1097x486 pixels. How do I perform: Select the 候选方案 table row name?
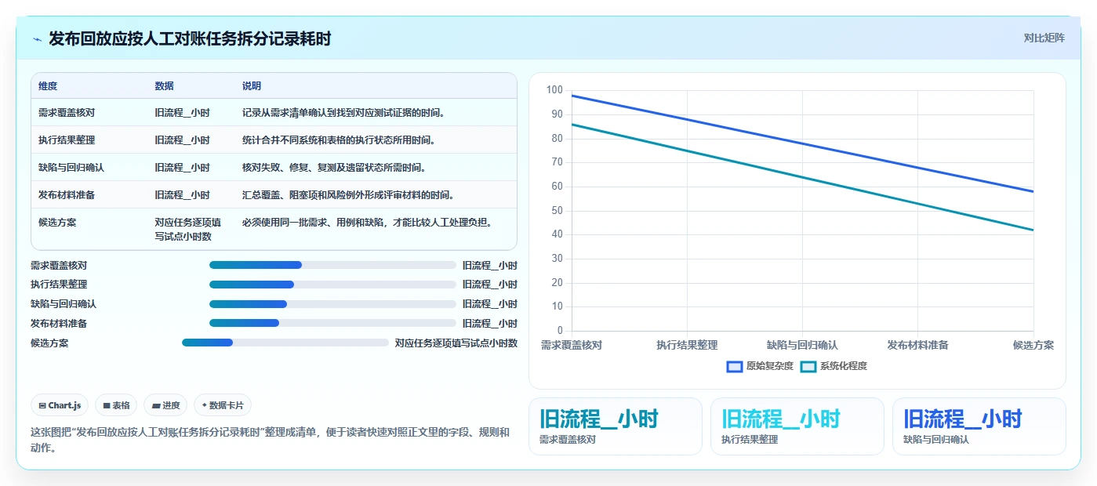[x=57, y=223]
